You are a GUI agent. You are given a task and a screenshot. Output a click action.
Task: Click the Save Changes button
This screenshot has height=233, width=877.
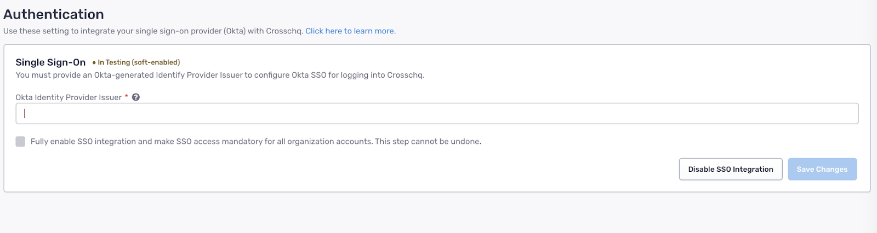822,170
